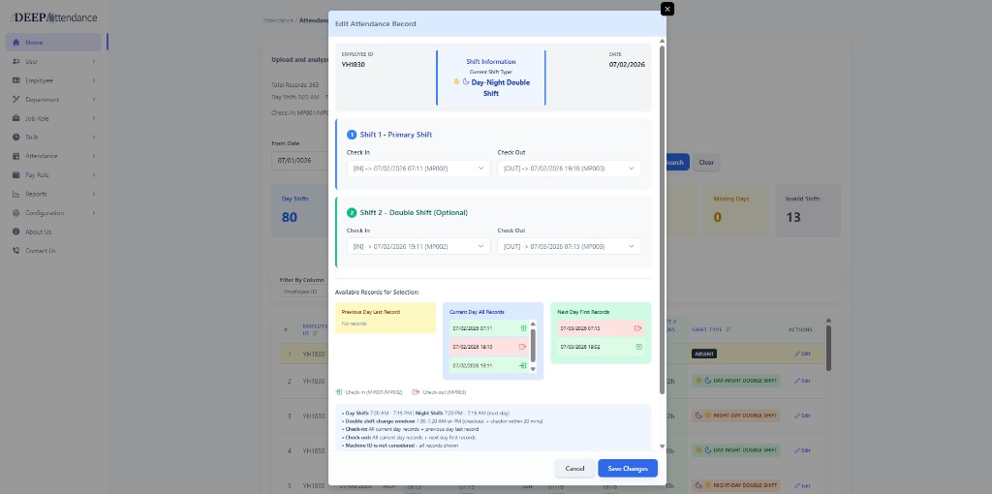Image resolution: width=992 pixels, height=494 pixels.
Task: Click the Cancel button
Action: [574, 468]
